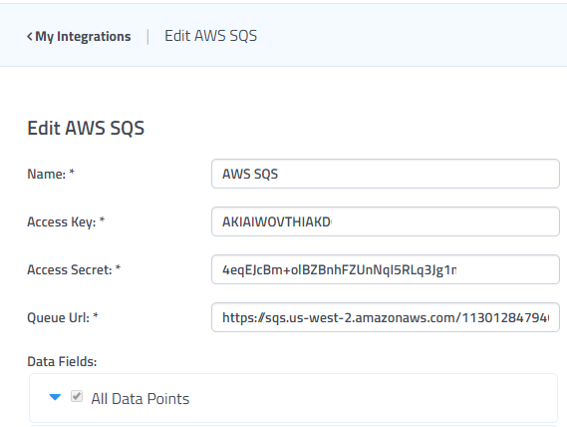567x427 pixels.
Task: Click the asterisk beside Access Key
Action: pos(102,219)
